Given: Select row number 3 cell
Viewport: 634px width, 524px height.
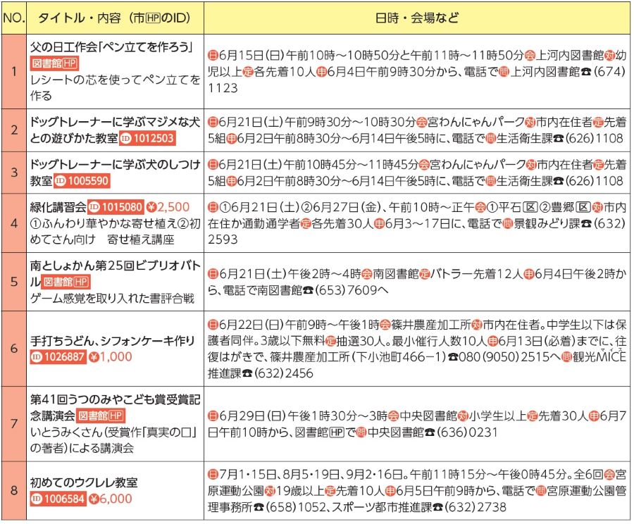Looking at the screenshot, I should (14, 173).
